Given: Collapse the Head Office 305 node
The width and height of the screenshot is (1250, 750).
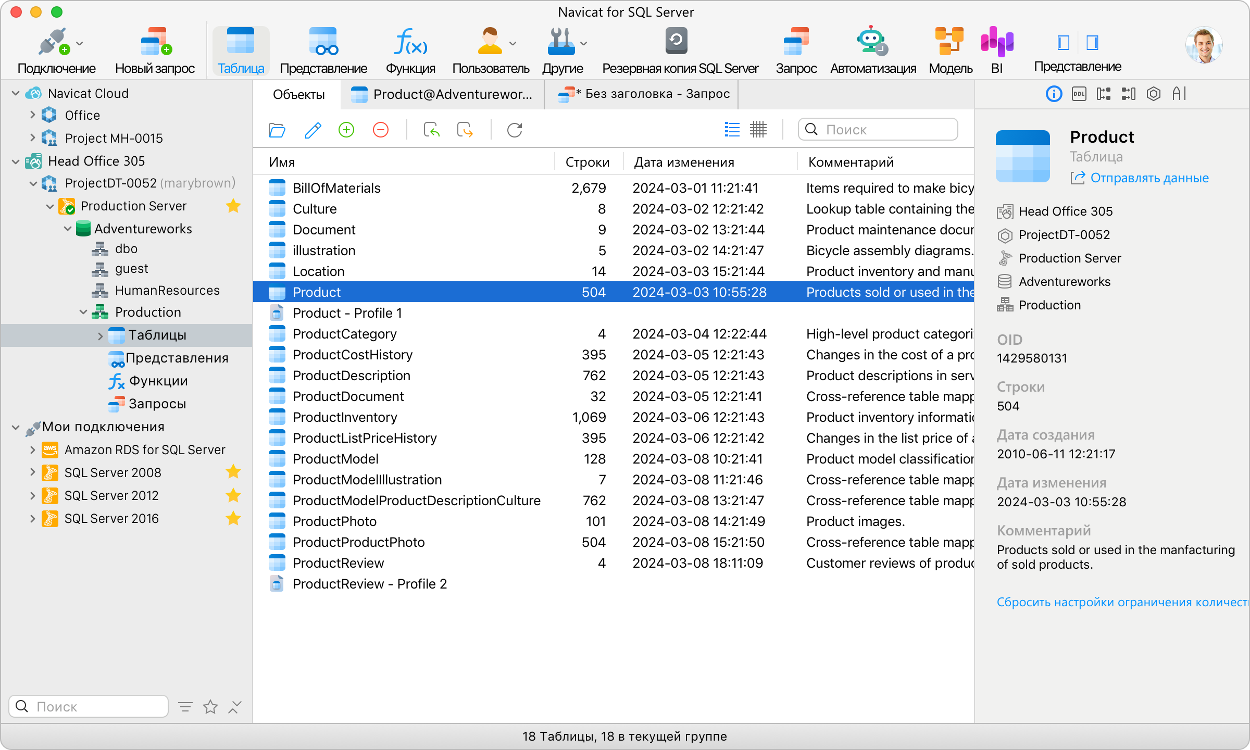Looking at the screenshot, I should 16,161.
